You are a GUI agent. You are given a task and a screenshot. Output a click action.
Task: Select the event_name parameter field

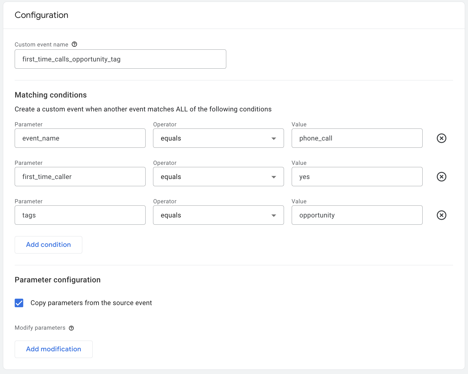(80, 138)
